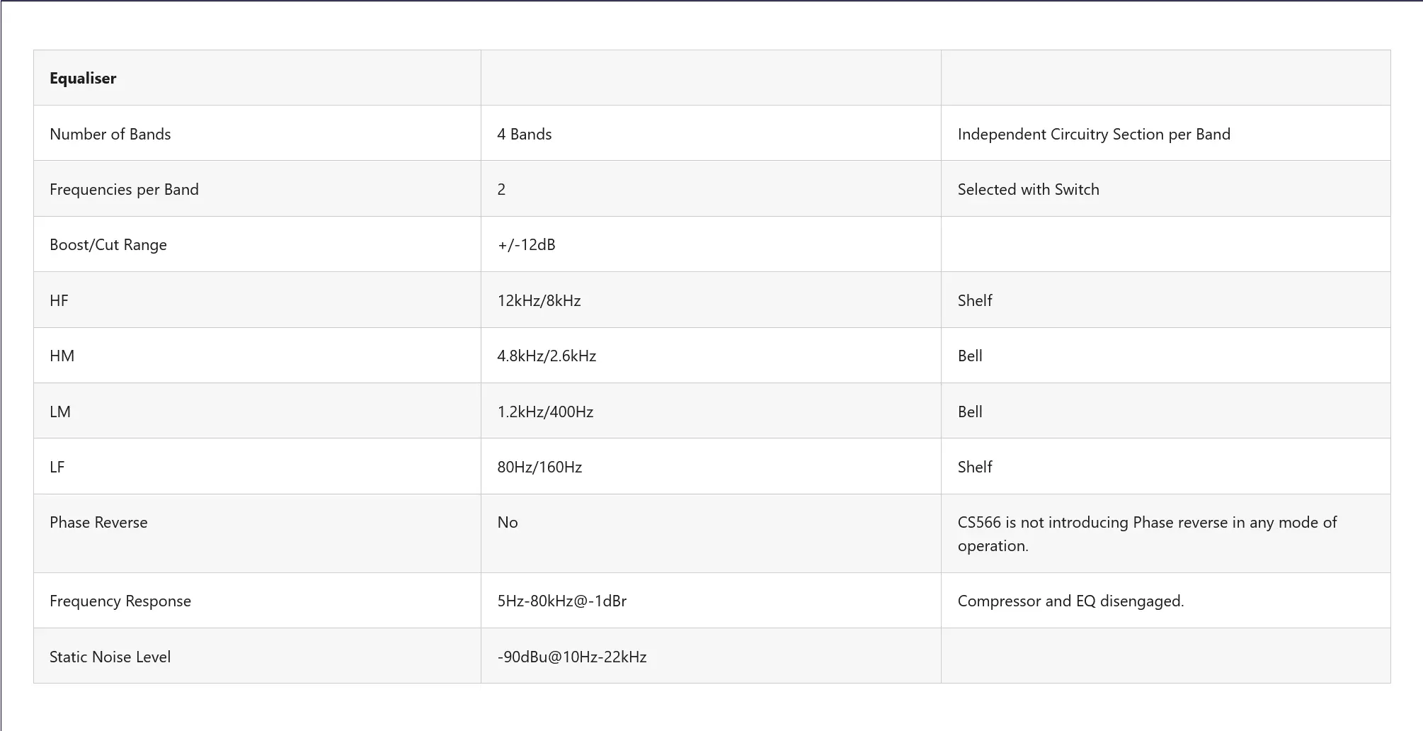Viewport: 1423px width, 731px height.
Task: Click the Equaliser table header
Action: [83, 79]
